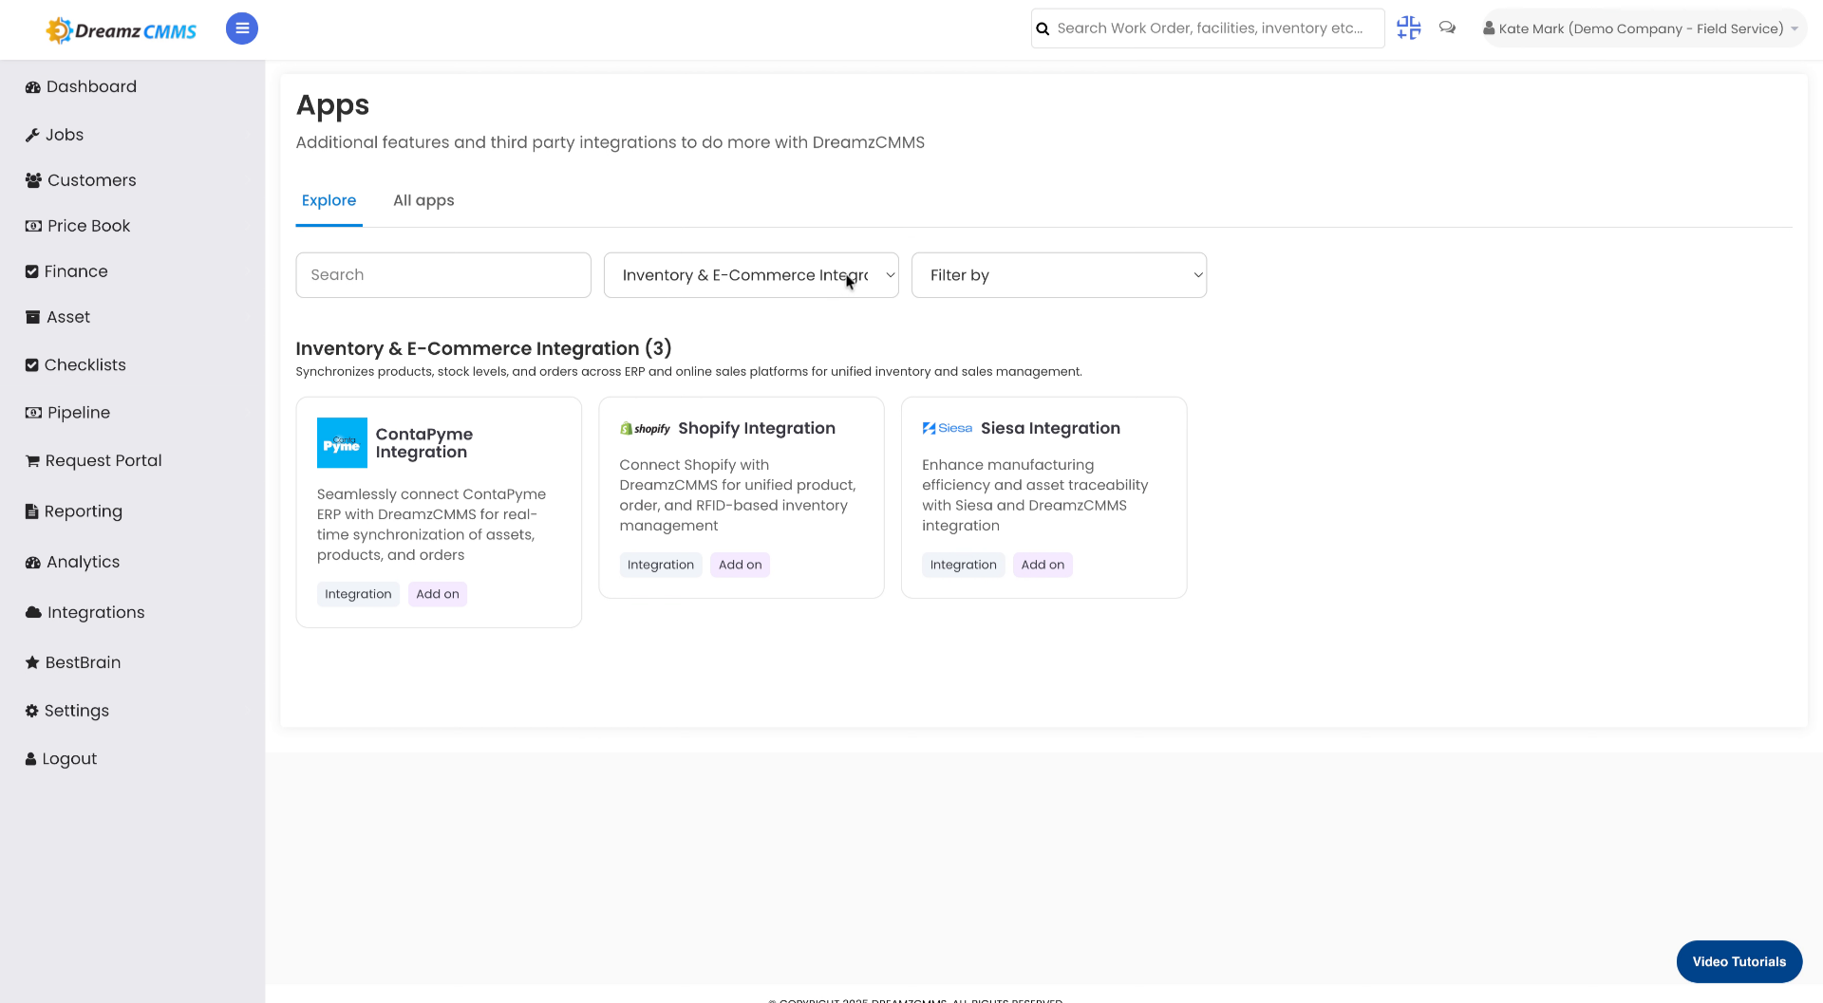The width and height of the screenshot is (1823, 1003).
Task: Select the Explore tab
Action: (329, 200)
